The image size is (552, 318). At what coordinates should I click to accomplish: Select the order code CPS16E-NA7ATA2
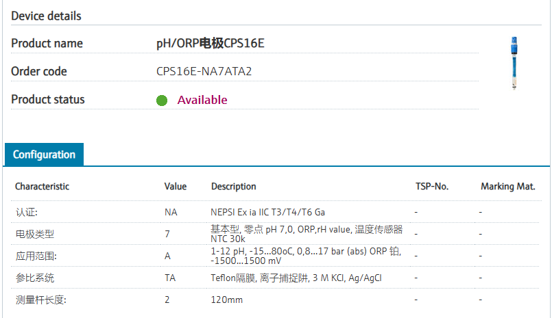pos(204,71)
